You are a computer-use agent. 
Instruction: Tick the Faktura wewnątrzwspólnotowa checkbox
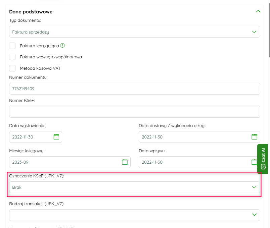click(12, 57)
